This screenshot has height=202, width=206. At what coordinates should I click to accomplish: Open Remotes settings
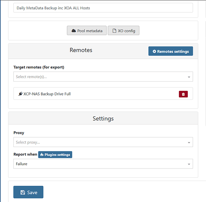tap(171, 51)
